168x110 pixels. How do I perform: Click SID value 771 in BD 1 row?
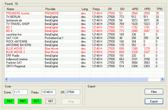pos(122,27)
